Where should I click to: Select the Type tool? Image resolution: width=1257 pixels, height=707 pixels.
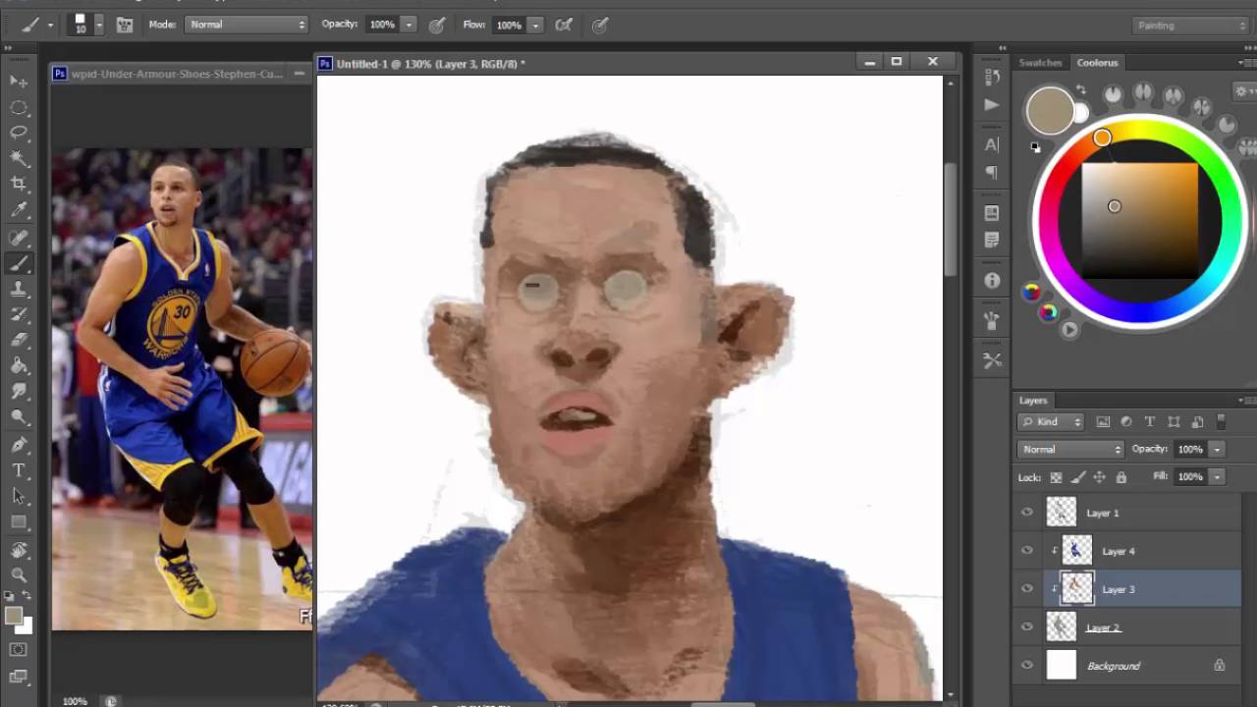click(19, 470)
